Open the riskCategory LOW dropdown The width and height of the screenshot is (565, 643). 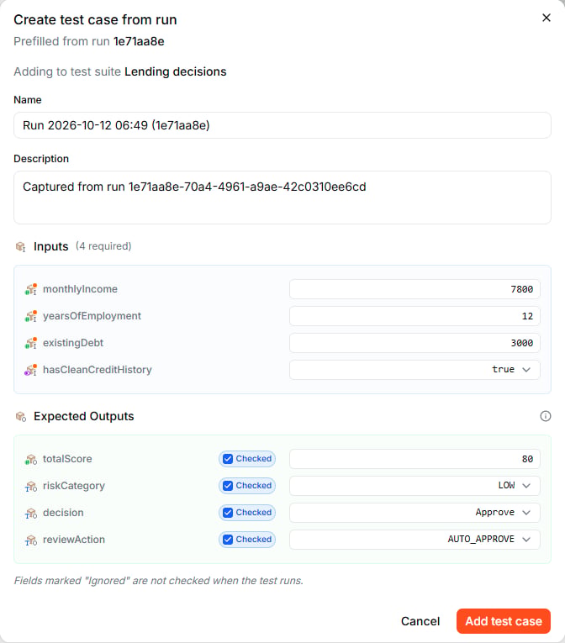[415, 486]
